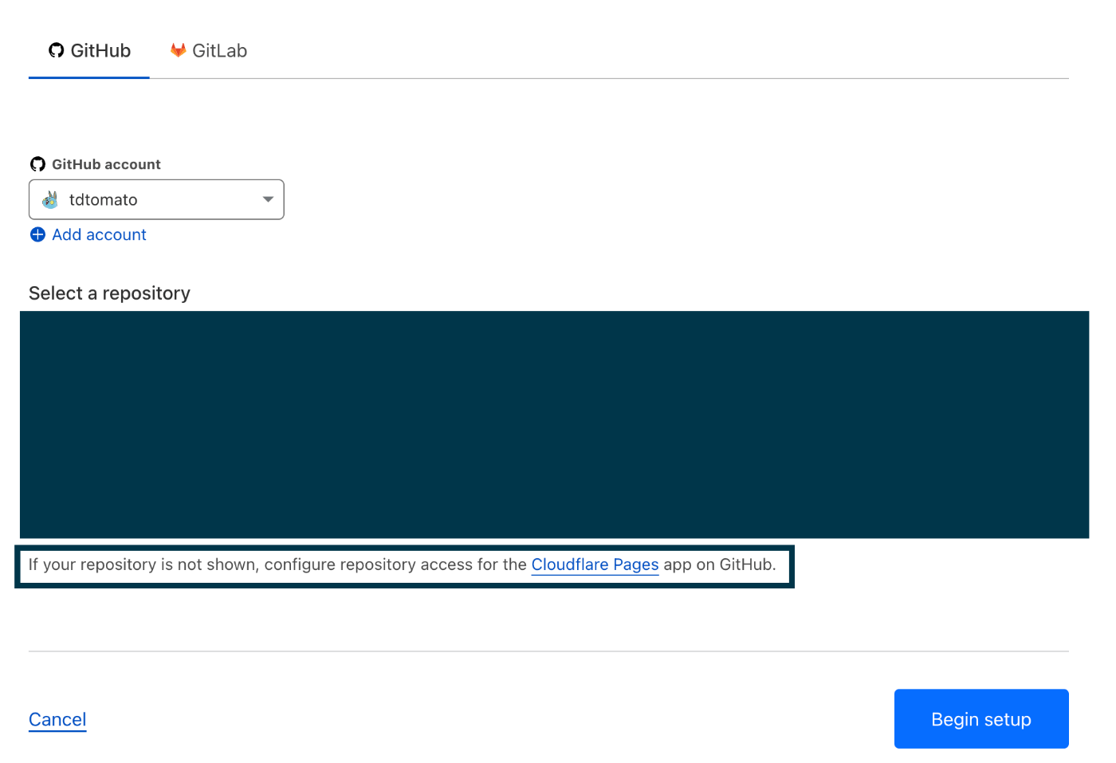Click the tdtomato avatar icon
The image size is (1116, 763).
pyautogui.click(x=50, y=199)
